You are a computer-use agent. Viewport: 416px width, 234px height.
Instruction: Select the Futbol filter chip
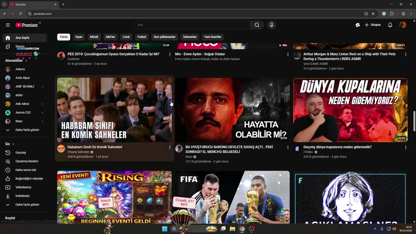pos(142,37)
